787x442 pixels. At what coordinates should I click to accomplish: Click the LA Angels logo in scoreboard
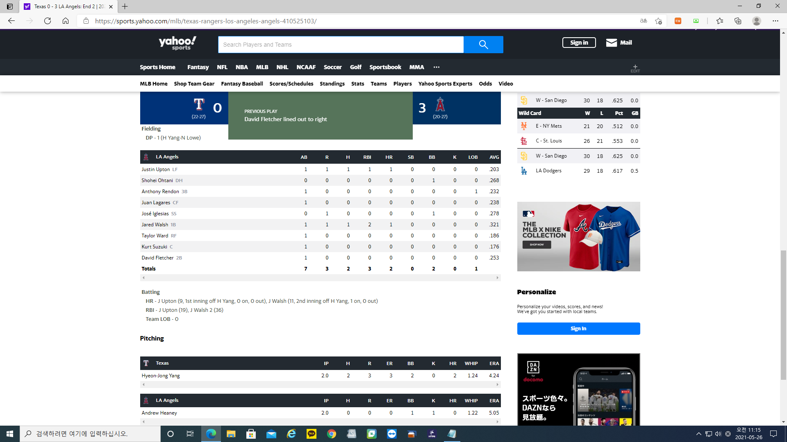pos(440,104)
